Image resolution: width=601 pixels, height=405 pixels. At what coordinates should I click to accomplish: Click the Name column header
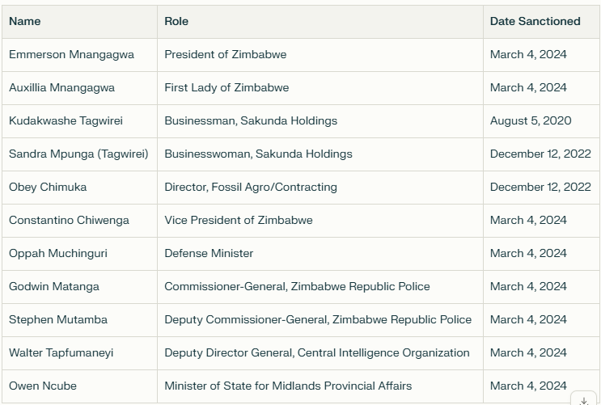click(25, 21)
